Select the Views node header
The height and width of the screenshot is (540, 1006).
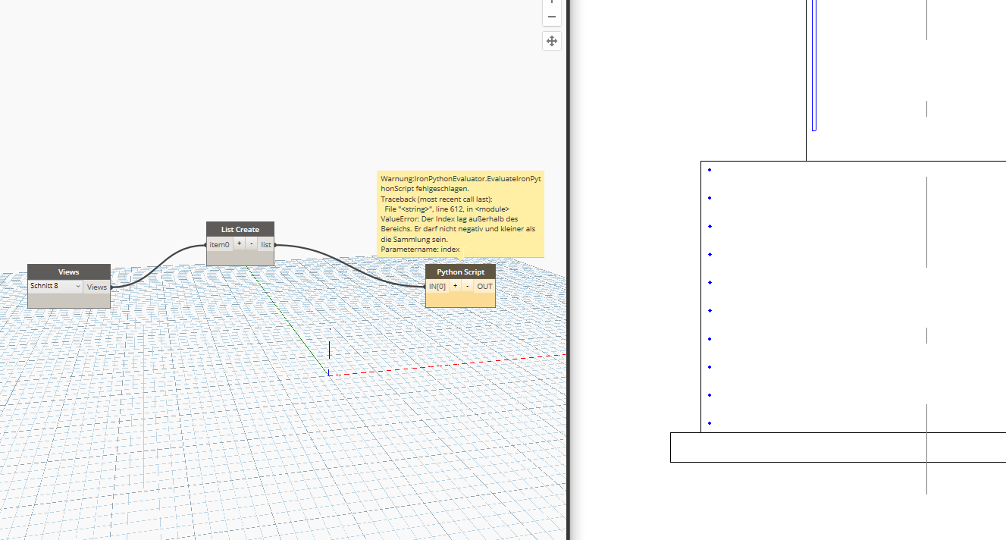[x=68, y=271]
